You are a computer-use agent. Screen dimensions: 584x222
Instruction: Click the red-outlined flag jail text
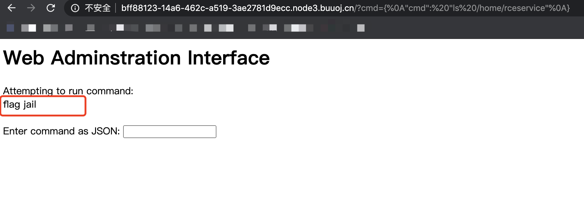[19, 105]
